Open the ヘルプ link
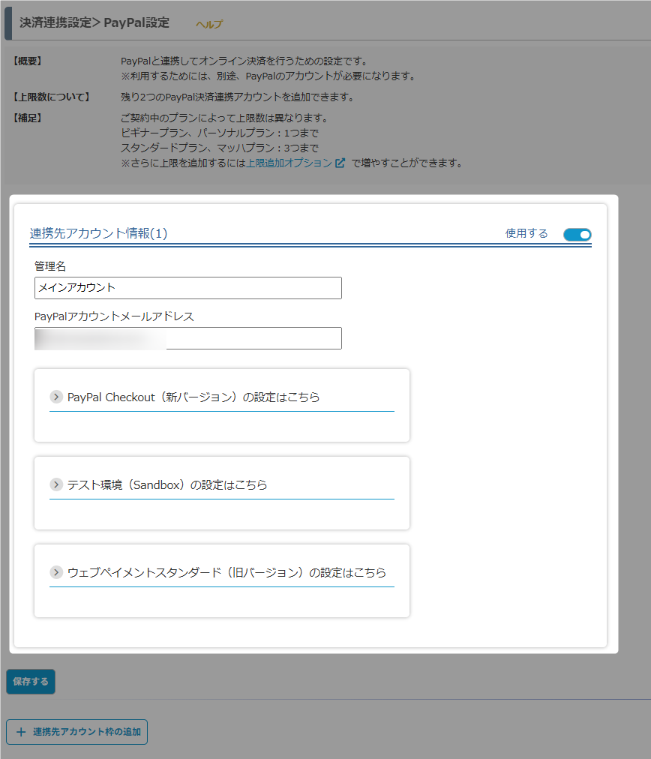The height and width of the screenshot is (759, 651). [x=209, y=24]
